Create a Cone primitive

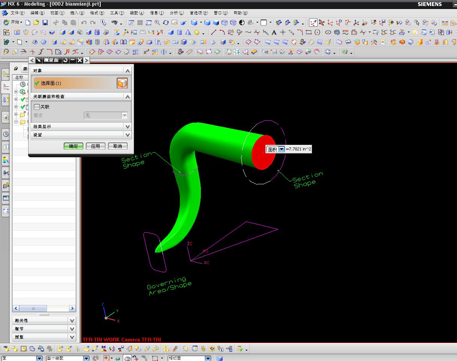coord(188,32)
